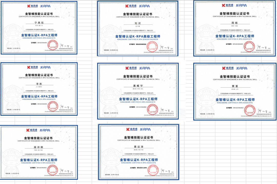The height and width of the screenshot is (184, 277).
Task: Select the 宁美旭 name on its certificate
Action: [x=39, y=23]
